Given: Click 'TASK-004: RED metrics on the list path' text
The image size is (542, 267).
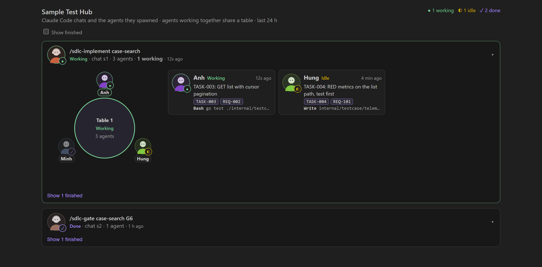Looking at the screenshot, I should click(x=340, y=90).
